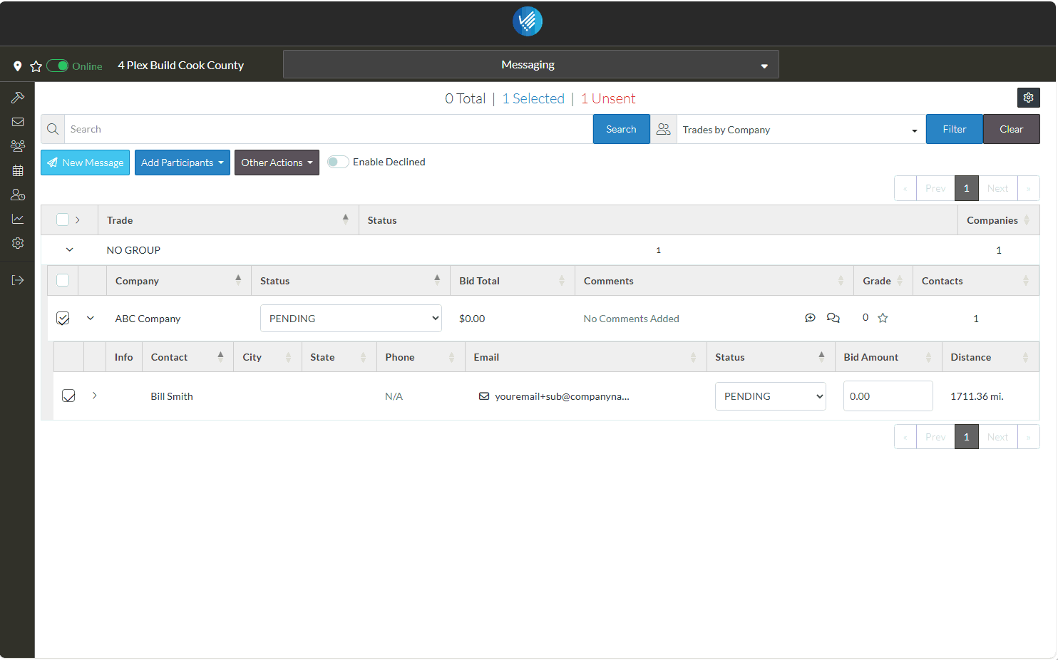Uncheck the Bill Smith contact checkbox

tap(68, 396)
